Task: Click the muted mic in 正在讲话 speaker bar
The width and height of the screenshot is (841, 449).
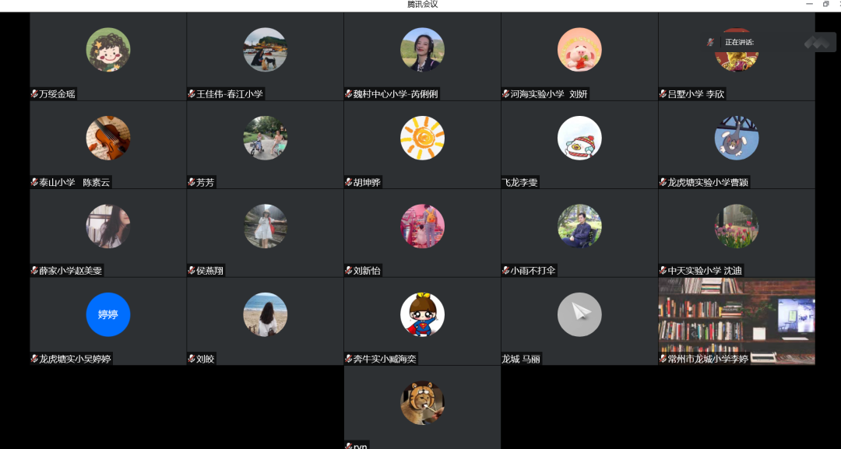Action: [x=710, y=42]
